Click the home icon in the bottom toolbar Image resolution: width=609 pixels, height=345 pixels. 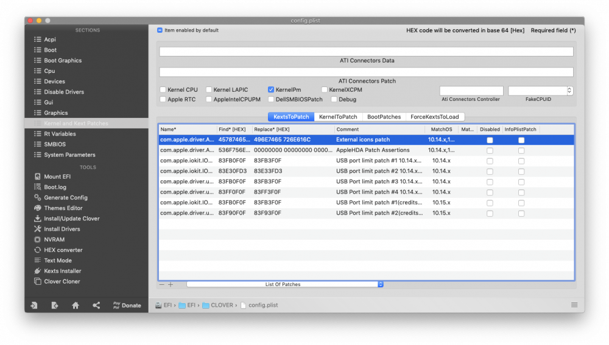tap(76, 305)
